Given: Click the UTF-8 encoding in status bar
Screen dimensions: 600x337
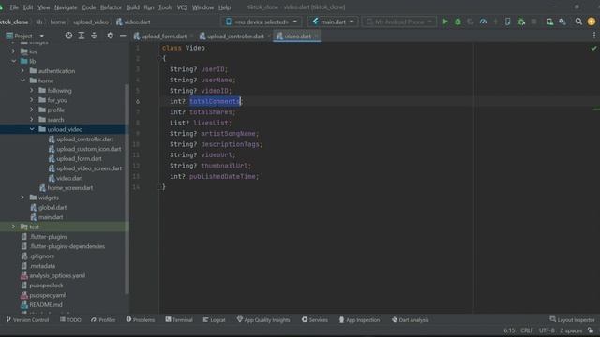Looking at the screenshot, I should click(547, 330).
